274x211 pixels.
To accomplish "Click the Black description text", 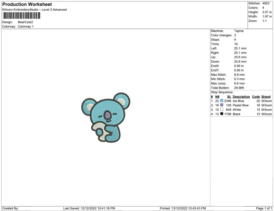I will (237, 114).
